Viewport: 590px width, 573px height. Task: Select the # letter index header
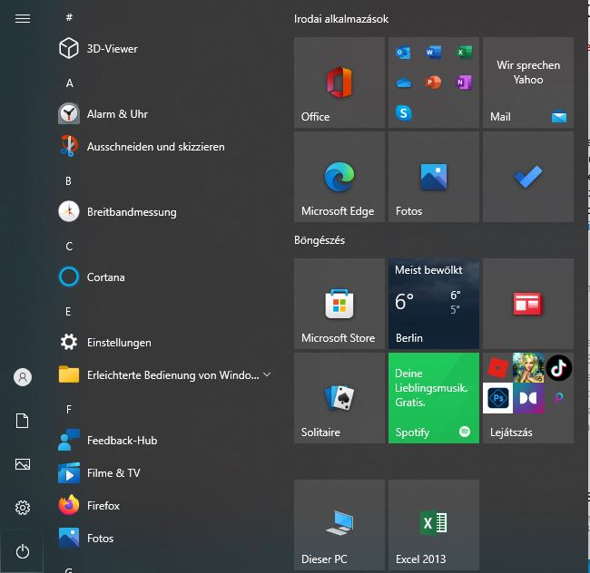click(x=69, y=17)
